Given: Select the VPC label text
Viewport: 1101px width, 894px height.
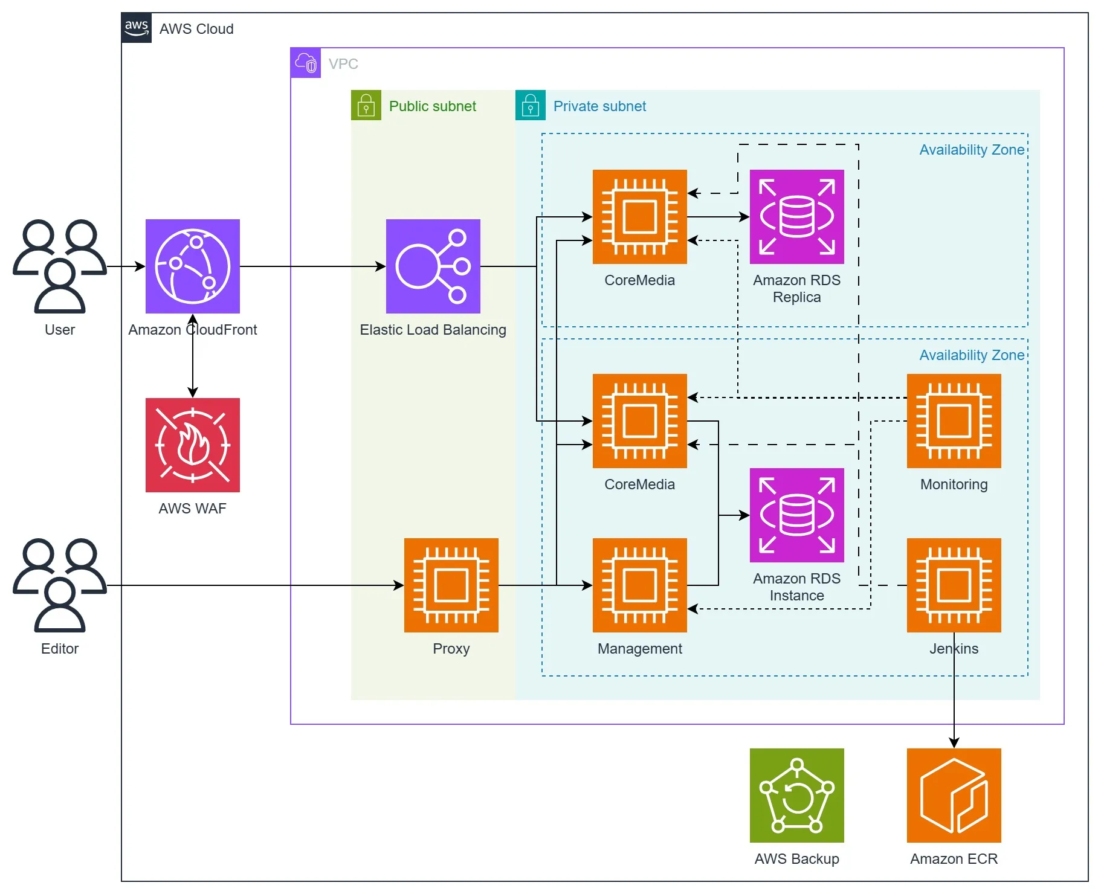Looking at the screenshot, I should 343,64.
